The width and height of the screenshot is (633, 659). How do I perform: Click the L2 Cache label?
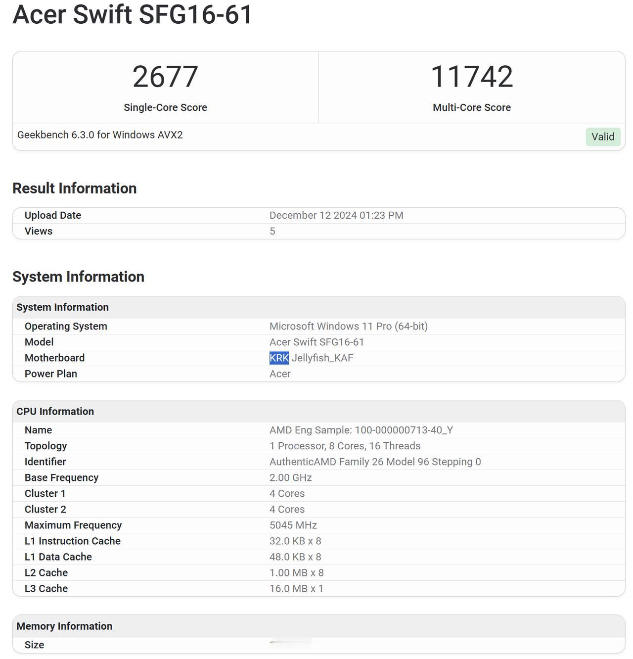point(46,572)
